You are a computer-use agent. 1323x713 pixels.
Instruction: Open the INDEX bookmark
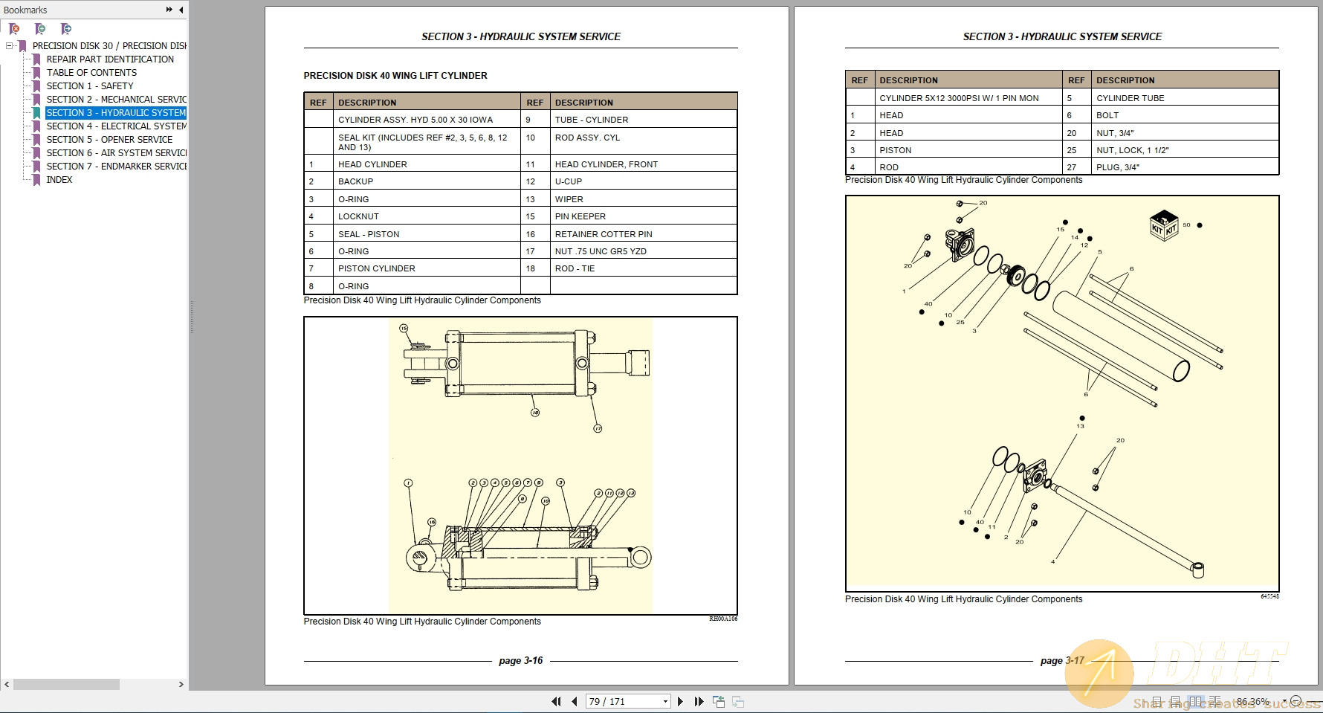(59, 180)
